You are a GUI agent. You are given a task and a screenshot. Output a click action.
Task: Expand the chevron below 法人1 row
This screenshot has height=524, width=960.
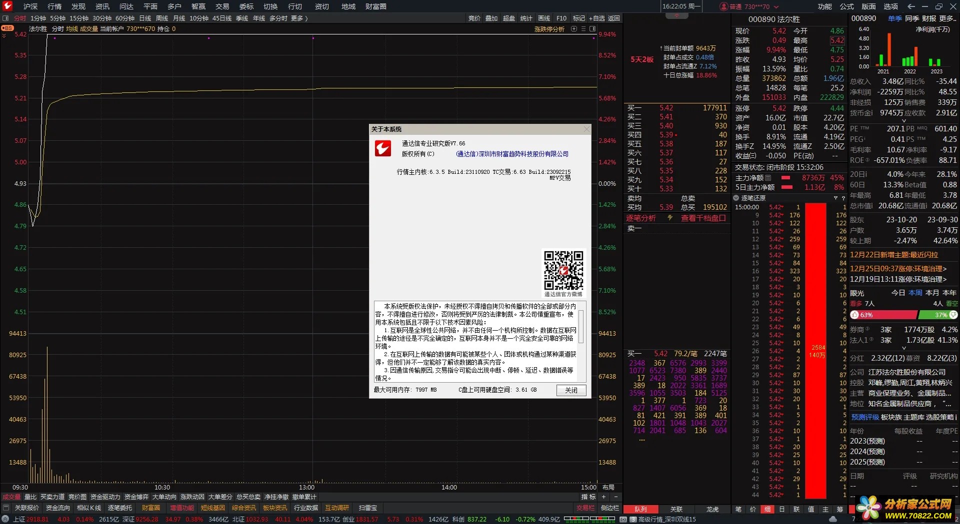click(x=904, y=348)
